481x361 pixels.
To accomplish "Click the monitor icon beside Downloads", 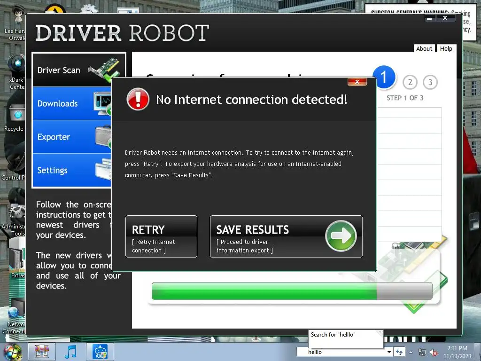I will 102,104.
